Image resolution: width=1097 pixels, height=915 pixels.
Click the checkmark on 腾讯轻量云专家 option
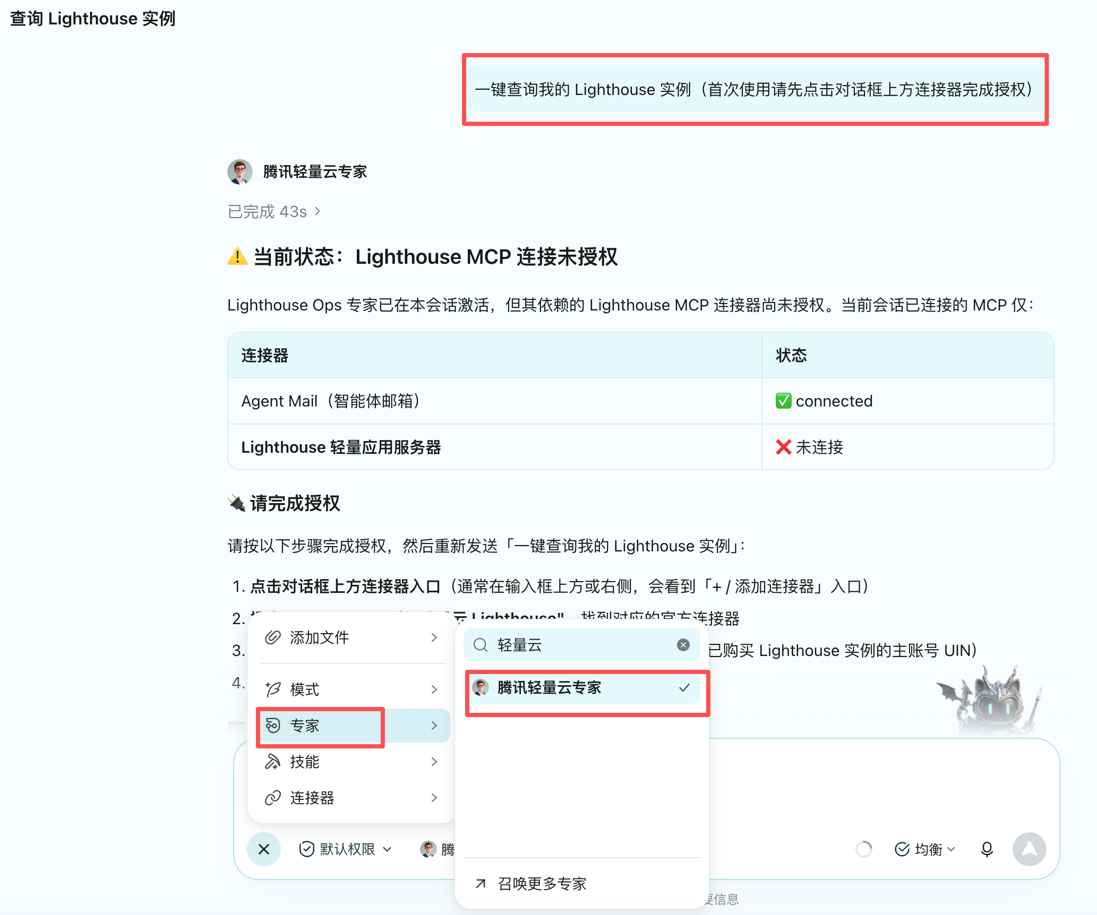[684, 687]
